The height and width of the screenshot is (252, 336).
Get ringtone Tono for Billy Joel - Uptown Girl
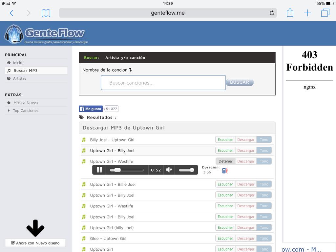(264, 140)
